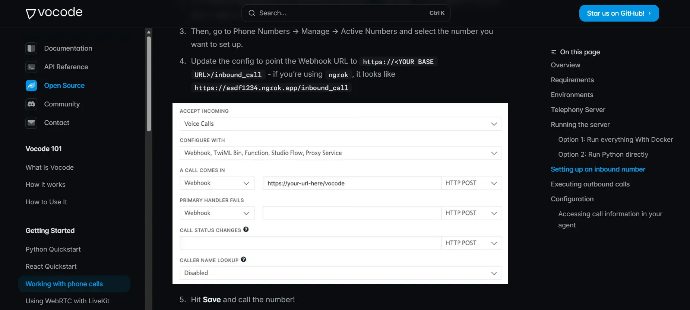
Task: Click the help icon beside Caller Name Lookup
Action: (243, 260)
